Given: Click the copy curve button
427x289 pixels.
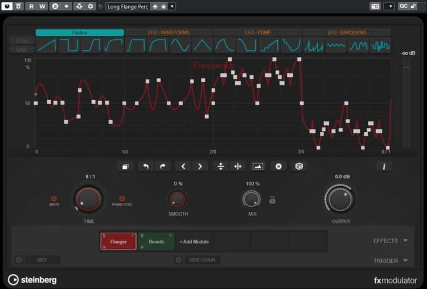Looking at the screenshot, I should click(126, 166).
